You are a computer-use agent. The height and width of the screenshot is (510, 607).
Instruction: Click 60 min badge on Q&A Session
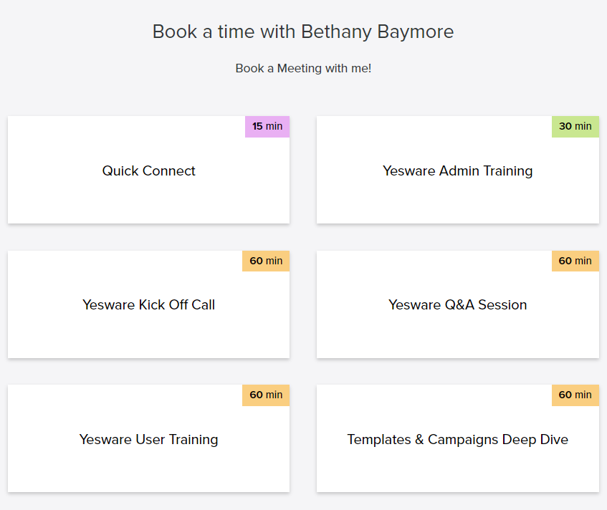[x=575, y=261]
